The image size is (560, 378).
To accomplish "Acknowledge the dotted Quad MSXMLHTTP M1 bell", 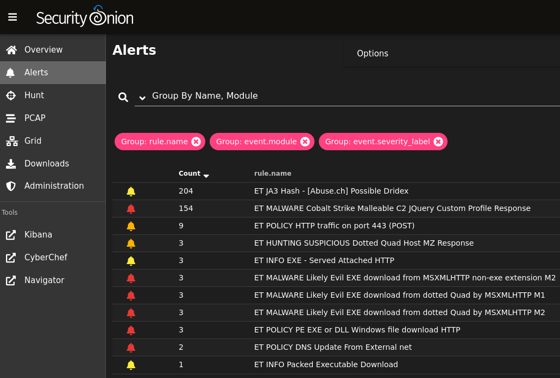I will 131,296.
